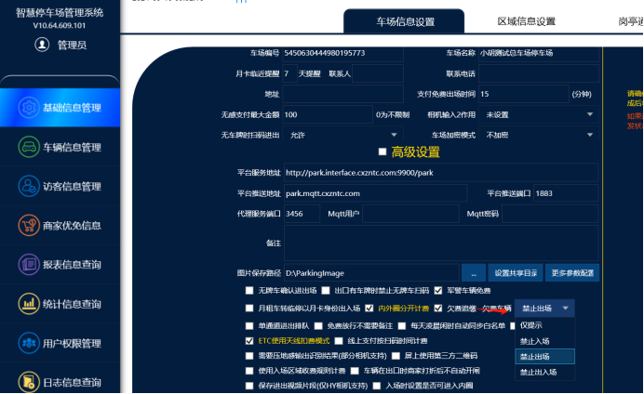The height and width of the screenshot is (394, 644).
Task: Open 车辆信息管理 car icon
Action: 29,147
